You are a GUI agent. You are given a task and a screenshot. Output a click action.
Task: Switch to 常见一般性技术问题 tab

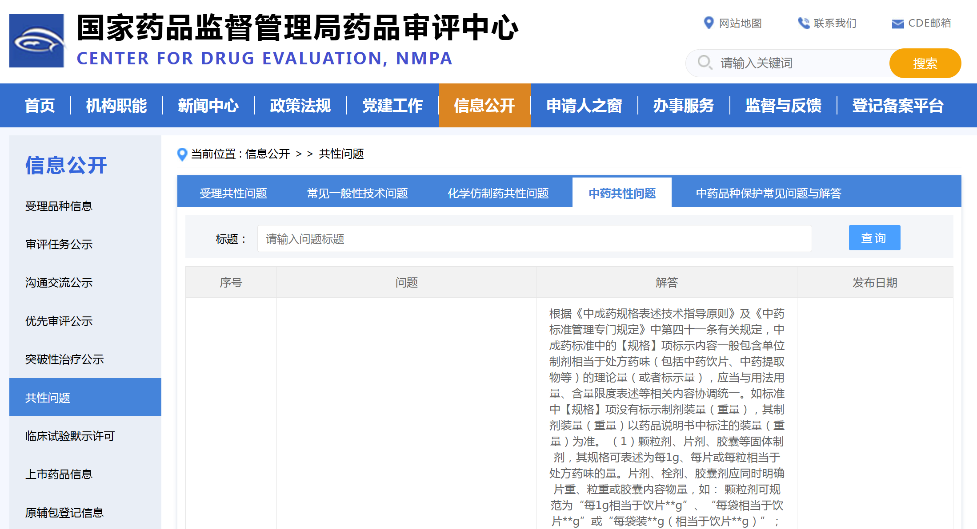tap(357, 193)
